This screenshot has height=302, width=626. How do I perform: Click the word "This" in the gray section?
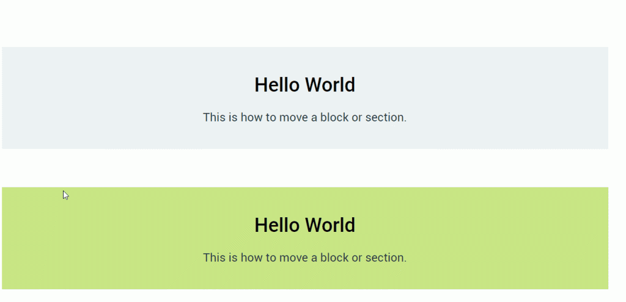point(214,117)
